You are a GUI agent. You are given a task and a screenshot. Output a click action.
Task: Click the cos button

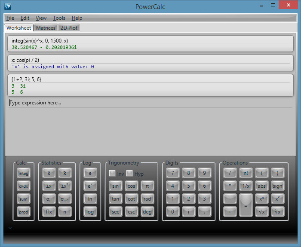click(131, 186)
